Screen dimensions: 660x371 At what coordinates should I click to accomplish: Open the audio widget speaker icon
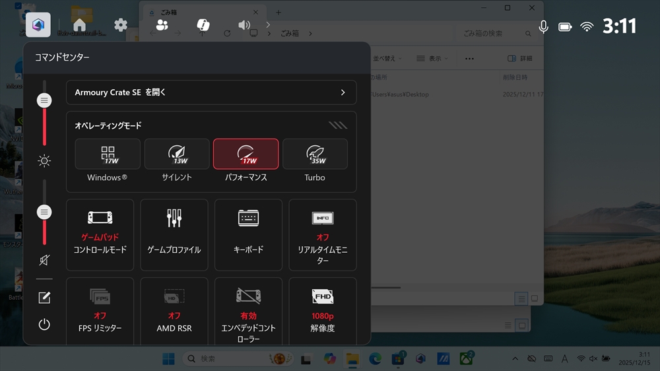click(244, 25)
